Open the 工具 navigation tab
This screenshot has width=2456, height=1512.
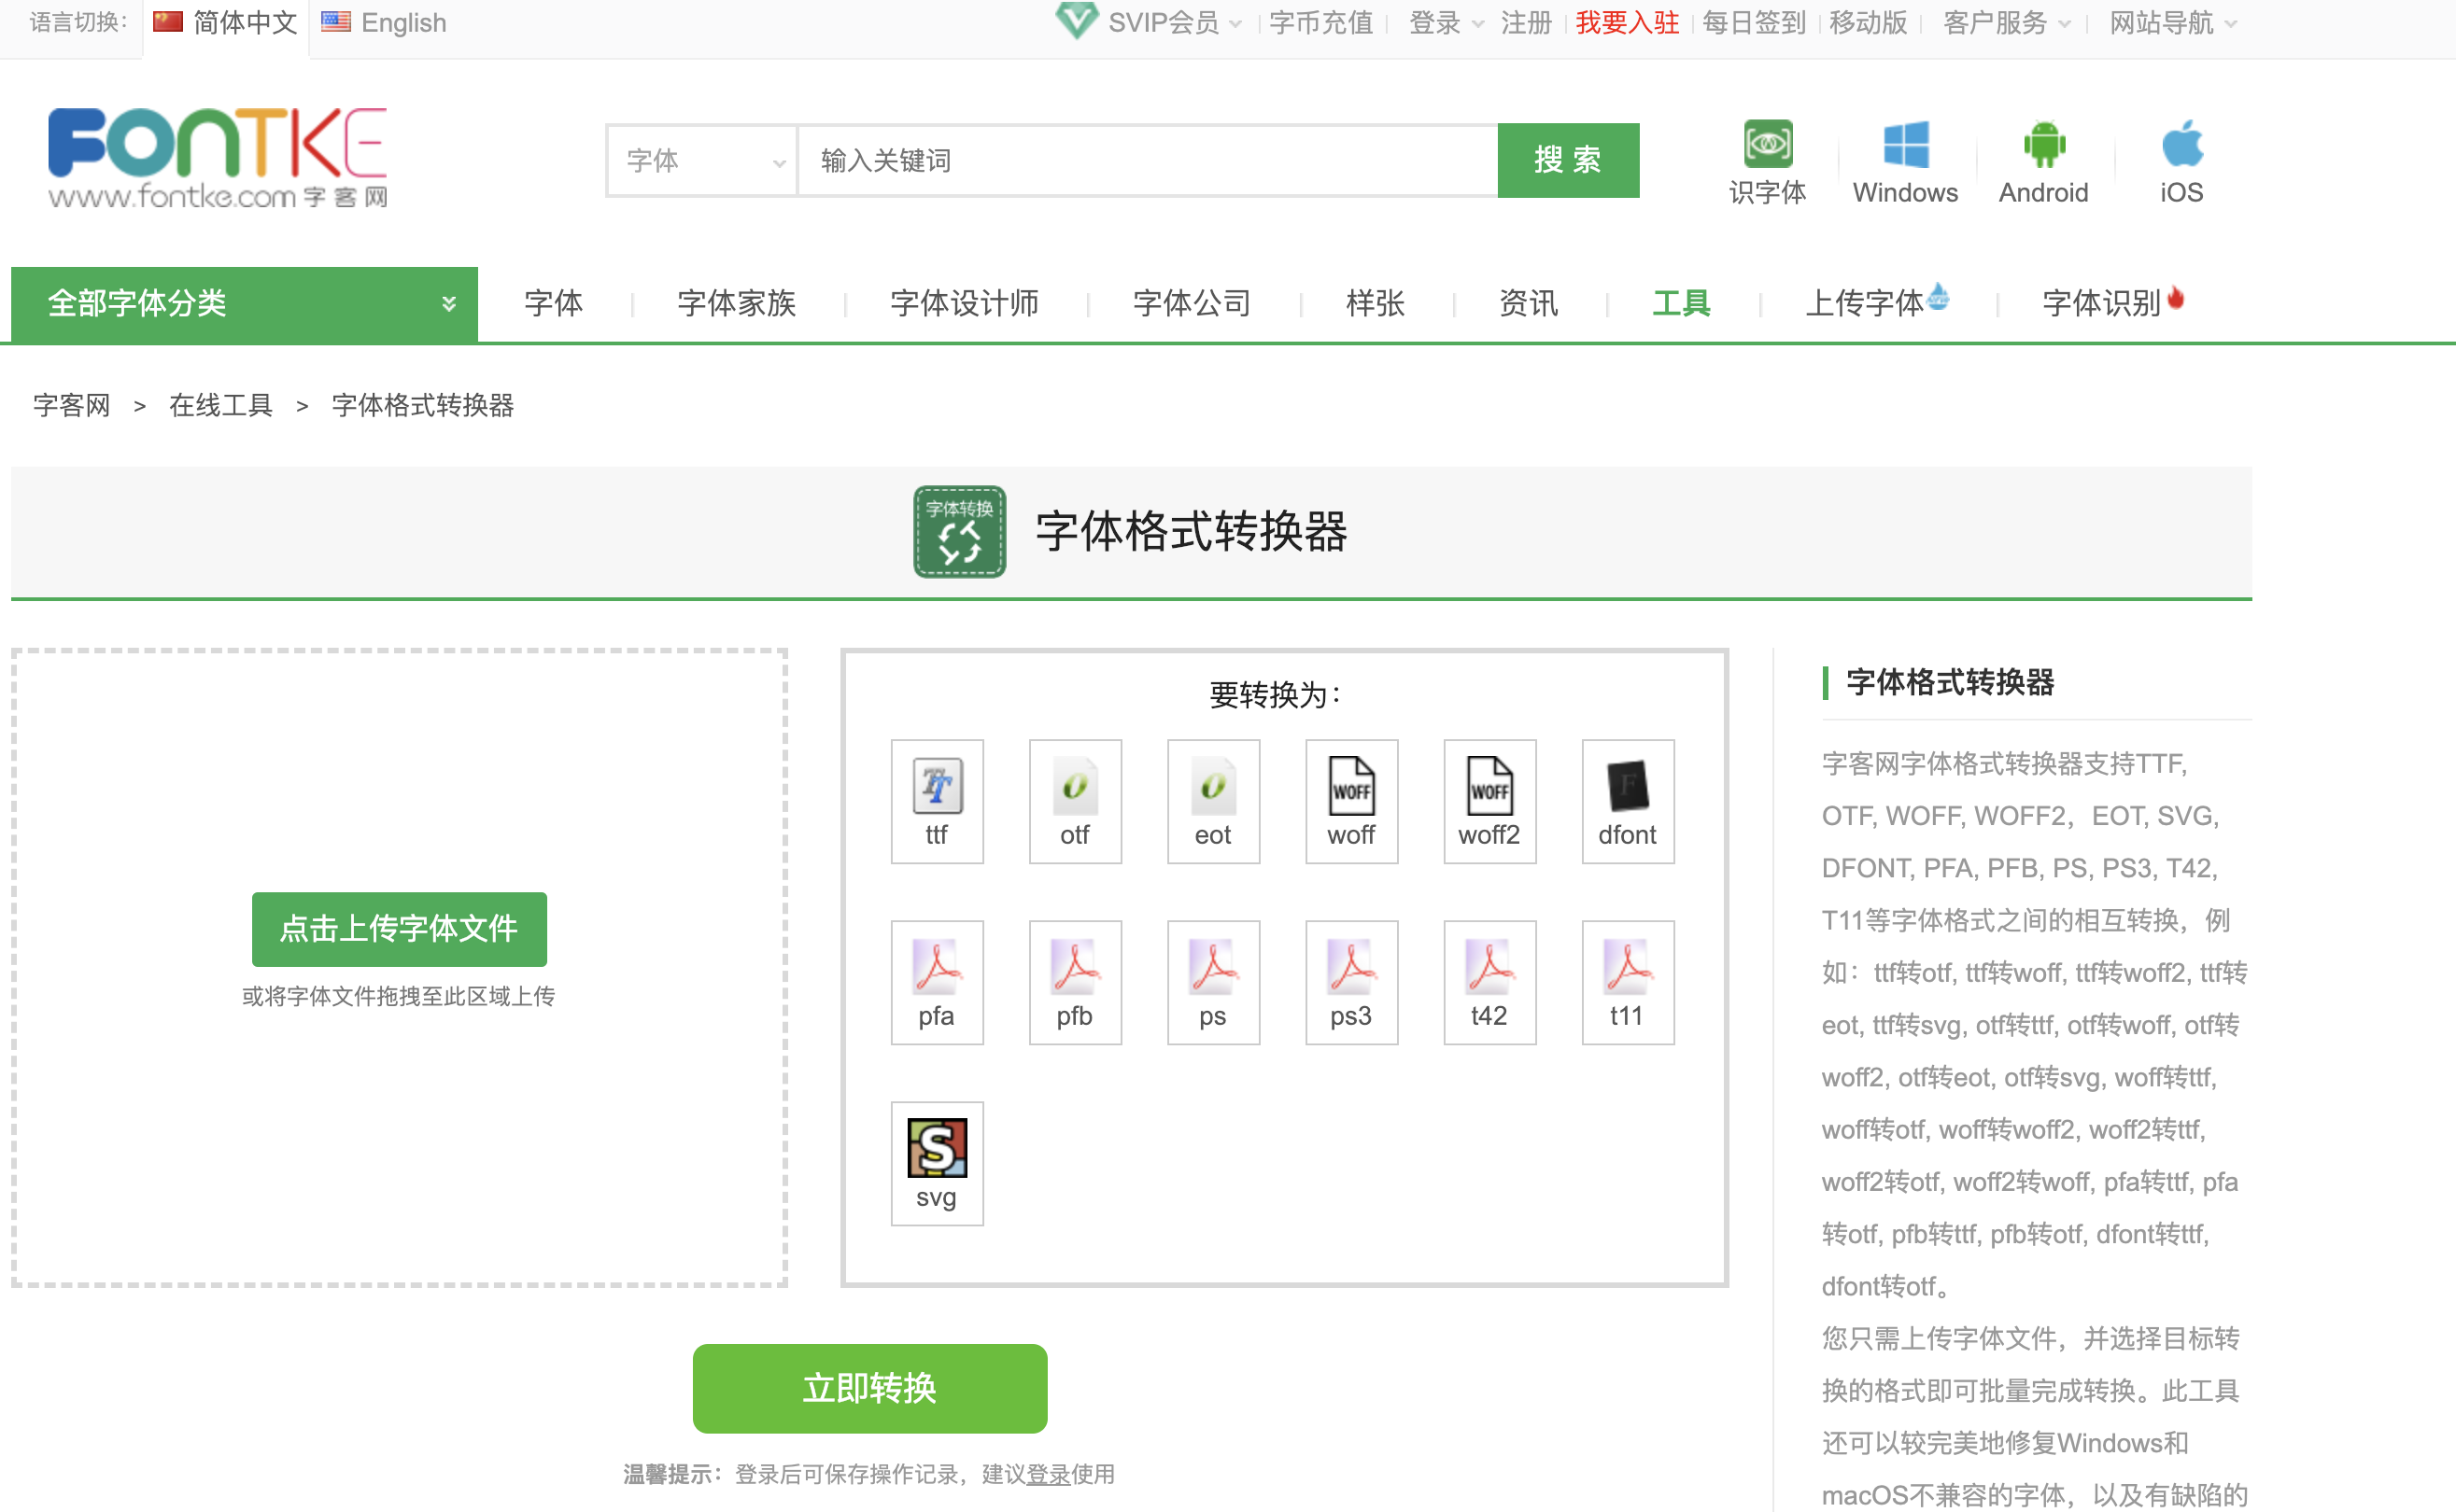click(1681, 303)
